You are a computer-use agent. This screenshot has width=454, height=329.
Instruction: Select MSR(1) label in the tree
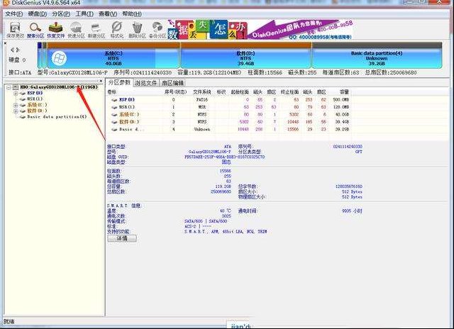point(35,99)
